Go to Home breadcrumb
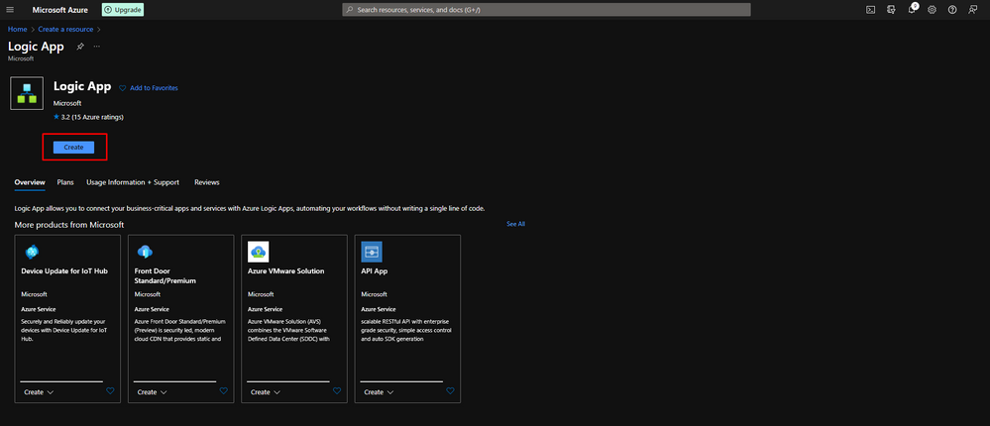The image size is (990, 426). tap(17, 29)
